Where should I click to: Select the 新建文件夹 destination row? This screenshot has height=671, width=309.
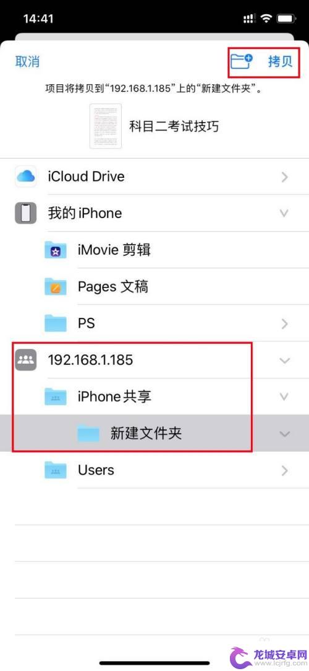[154, 433]
